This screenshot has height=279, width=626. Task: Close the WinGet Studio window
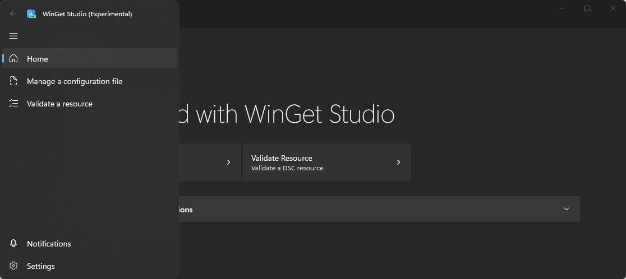pos(613,8)
